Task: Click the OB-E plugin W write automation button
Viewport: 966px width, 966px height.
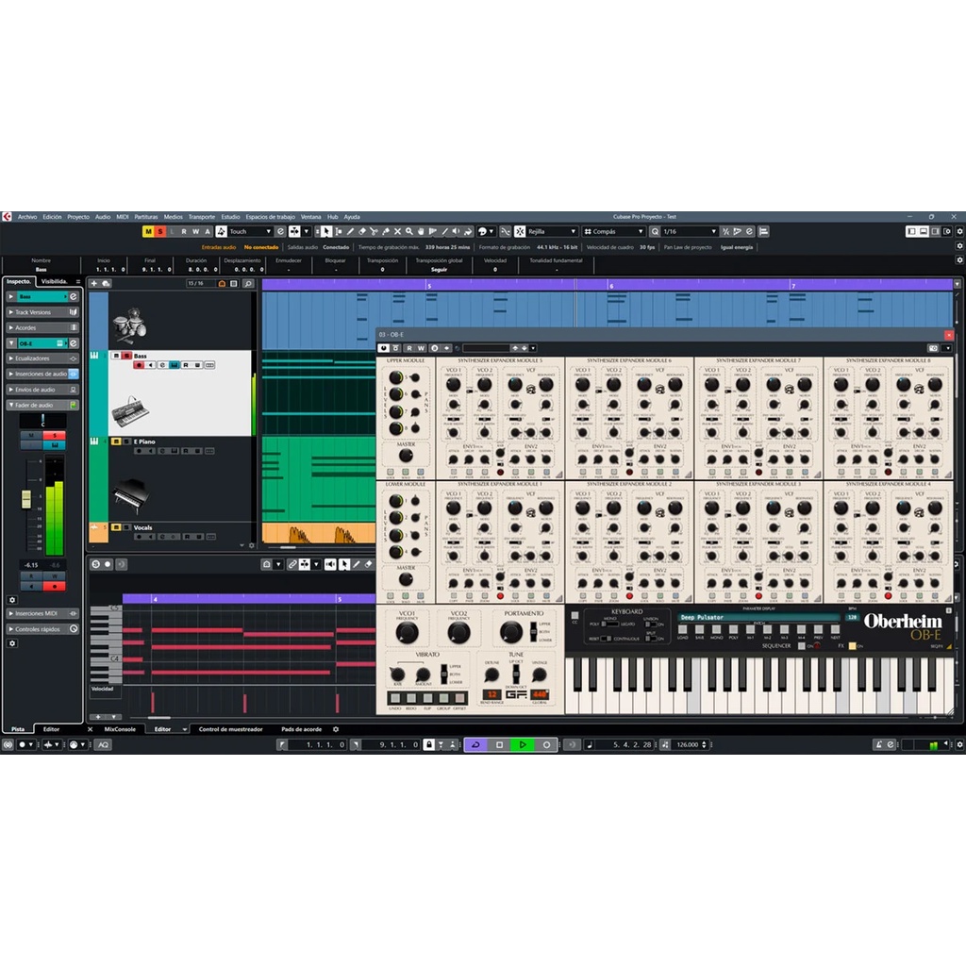Action: coord(422,348)
